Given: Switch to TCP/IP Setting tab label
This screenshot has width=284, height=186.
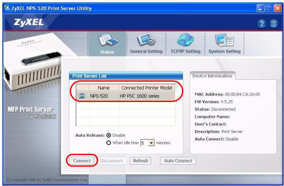Looking at the screenshot, I should pyautogui.click(x=186, y=51).
